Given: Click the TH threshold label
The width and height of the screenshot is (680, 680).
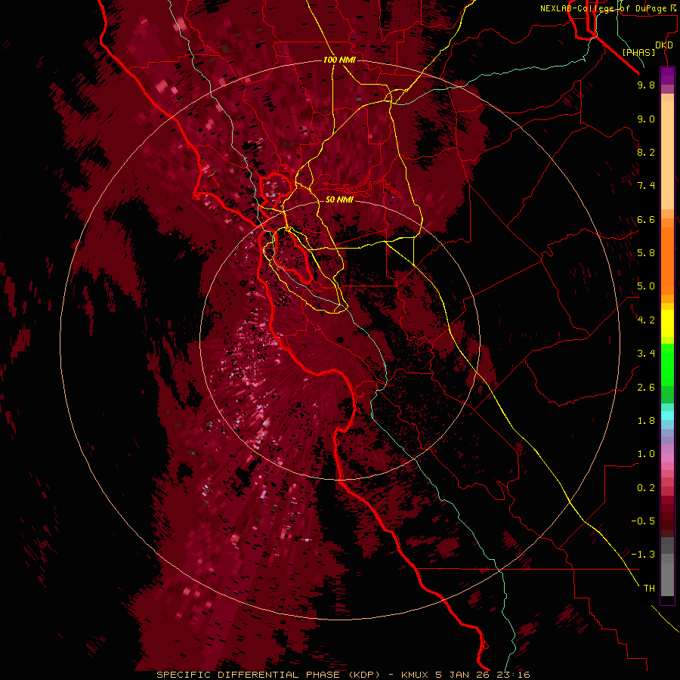Looking at the screenshot, I should click(x=649, y=589).
